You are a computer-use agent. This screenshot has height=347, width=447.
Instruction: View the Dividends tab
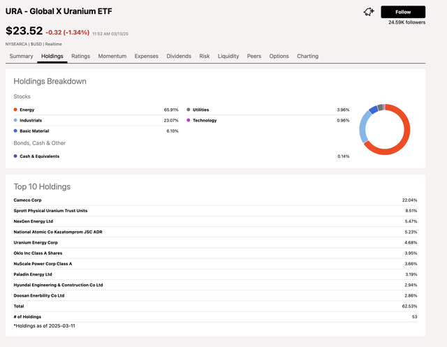point(179,56)
